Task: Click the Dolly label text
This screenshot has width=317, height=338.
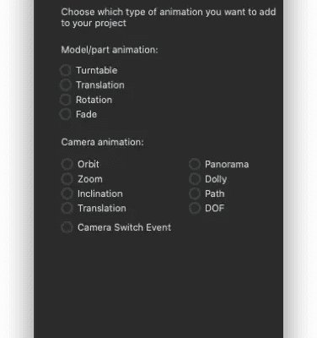Action: click(216, 179)
